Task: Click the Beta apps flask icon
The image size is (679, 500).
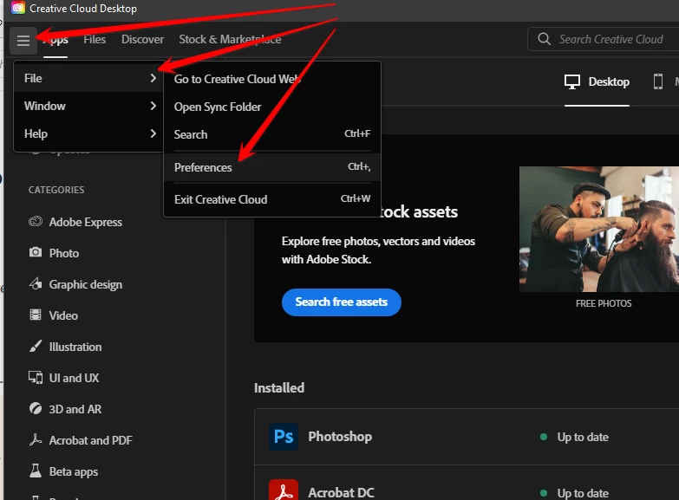Action: [36, 471]
